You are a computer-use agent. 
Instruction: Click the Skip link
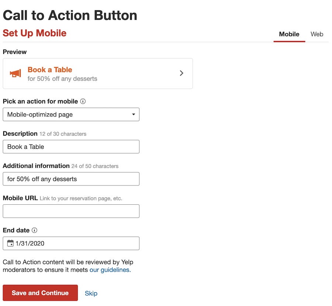91,293
